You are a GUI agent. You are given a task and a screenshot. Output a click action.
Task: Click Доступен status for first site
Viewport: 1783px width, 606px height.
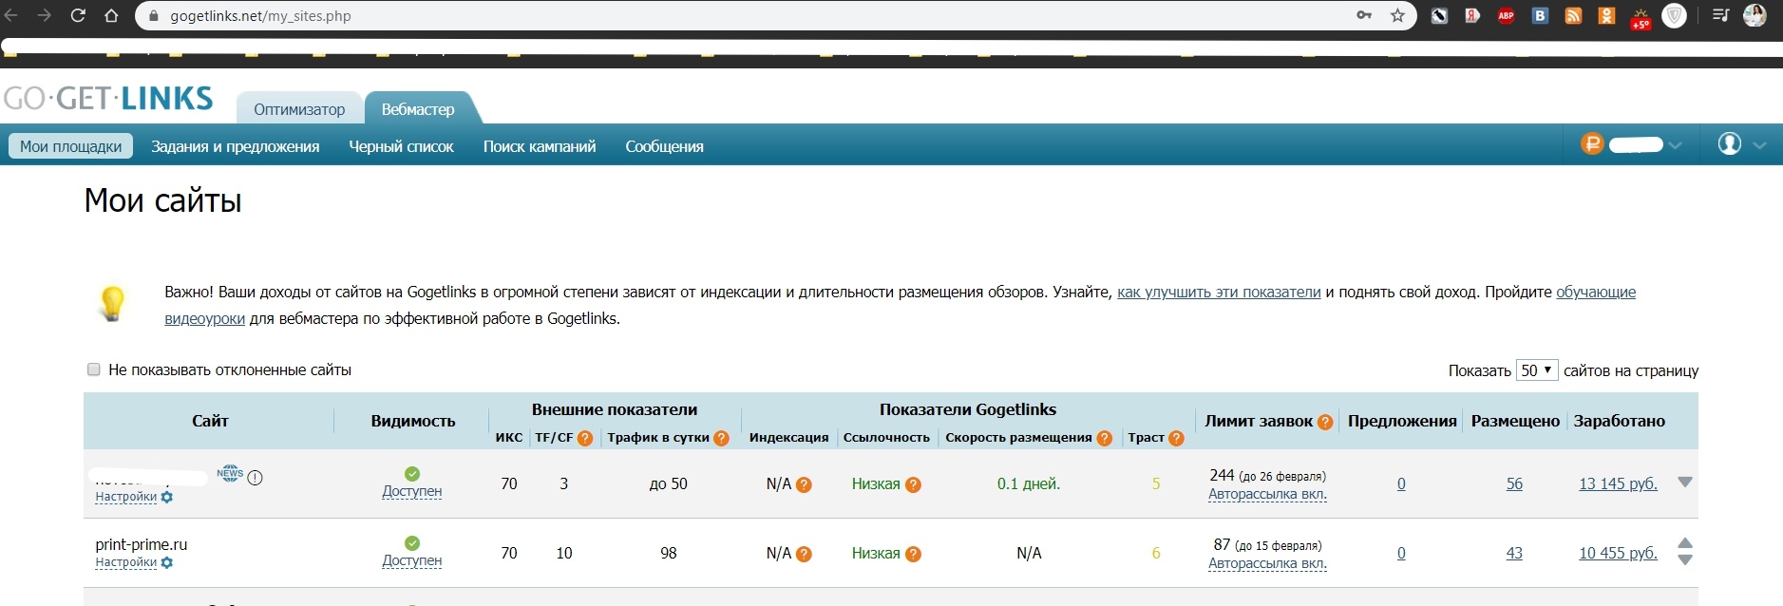tap(412, 491)
